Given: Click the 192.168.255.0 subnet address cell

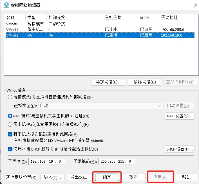Looking at the screenshot, I should 173,30.
